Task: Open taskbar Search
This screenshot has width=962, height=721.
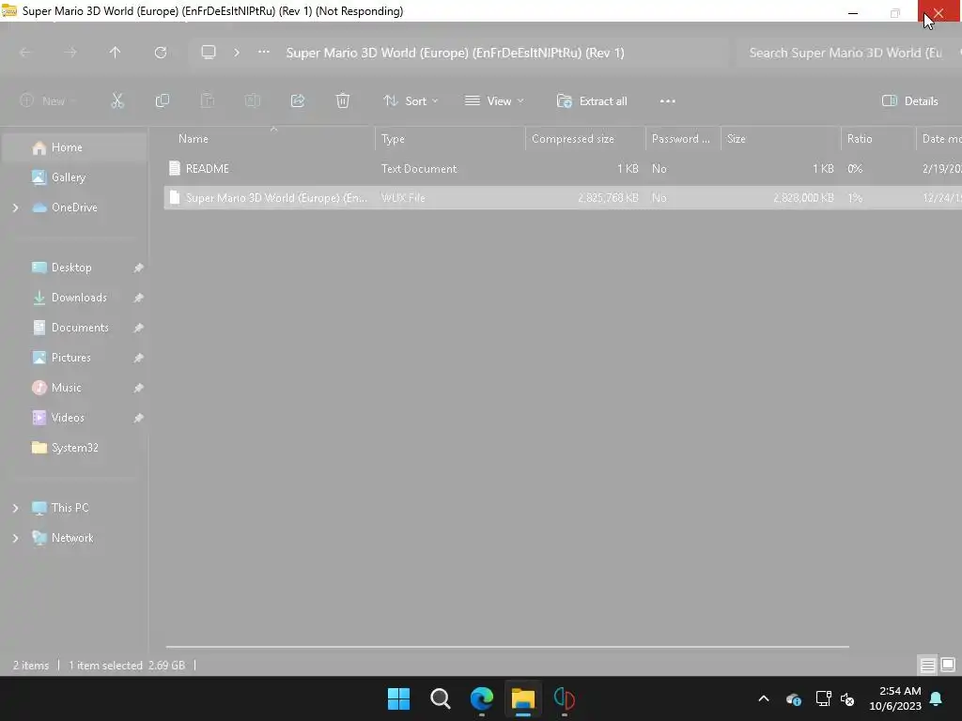Action: pyautogui.click(x=440, y=698)
